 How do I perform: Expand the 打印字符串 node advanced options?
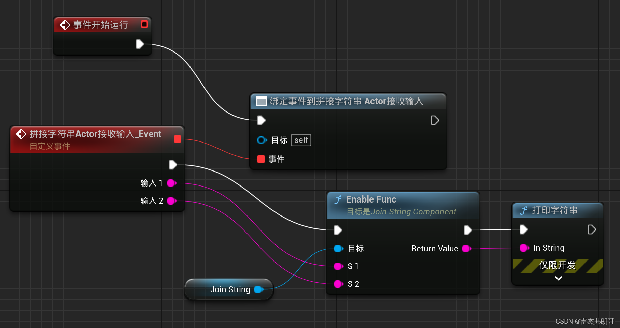pyautogui.click(x=558, y=278)
